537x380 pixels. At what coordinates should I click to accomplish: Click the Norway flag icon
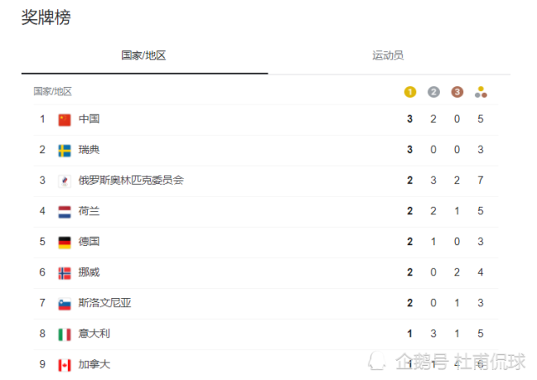tap(65, 273)
